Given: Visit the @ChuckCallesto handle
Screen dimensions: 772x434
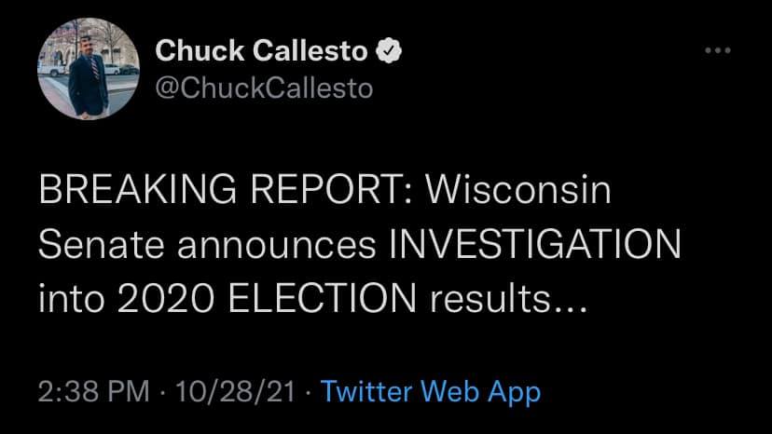Looking at the screenshot, I should [x=262, y=87].
